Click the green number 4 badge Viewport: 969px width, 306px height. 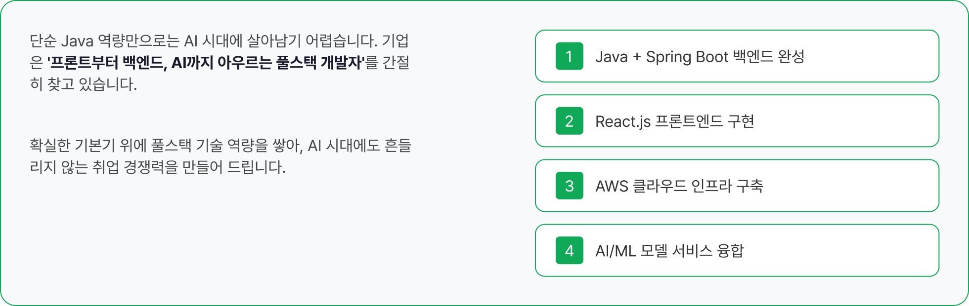(569, 251)
